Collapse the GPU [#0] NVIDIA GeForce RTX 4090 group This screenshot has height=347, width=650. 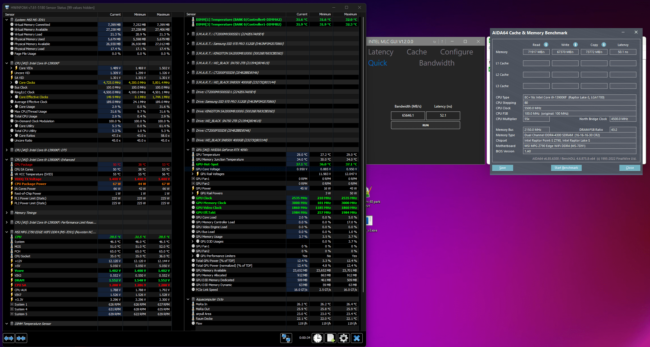(188, 150)
